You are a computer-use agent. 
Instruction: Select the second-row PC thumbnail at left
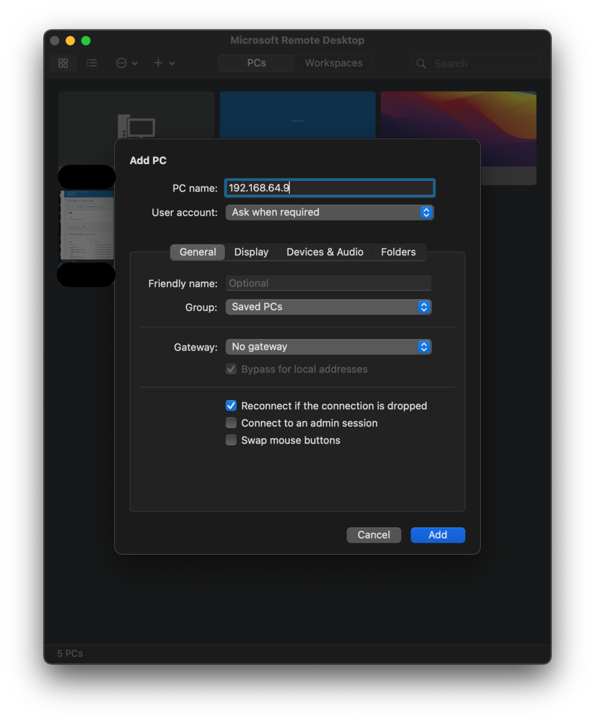pos(87,226)
